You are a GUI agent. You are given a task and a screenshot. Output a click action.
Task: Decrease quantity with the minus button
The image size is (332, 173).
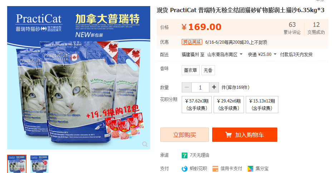pos(187,87)
